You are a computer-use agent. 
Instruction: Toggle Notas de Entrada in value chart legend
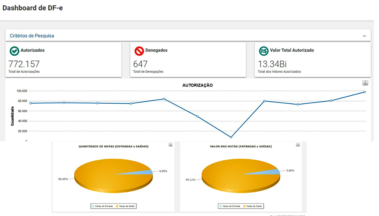pos(230,206)
